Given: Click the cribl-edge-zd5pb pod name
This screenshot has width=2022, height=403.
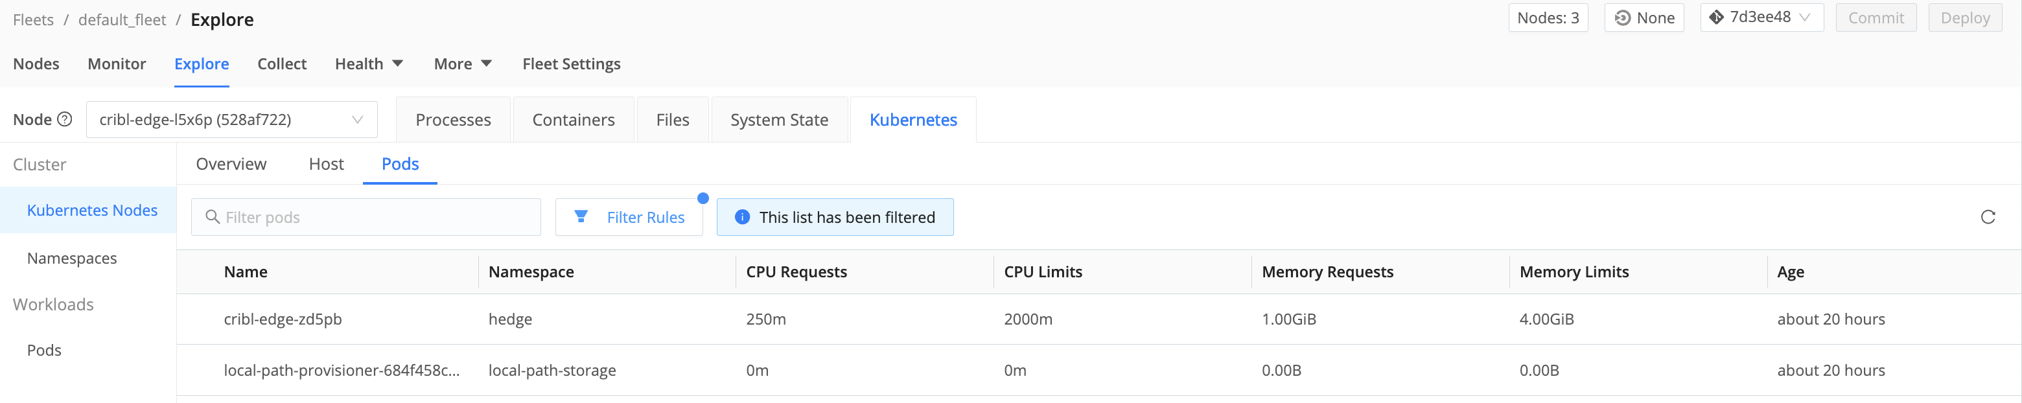Looking at the screenshot, I should coord(283,319).
